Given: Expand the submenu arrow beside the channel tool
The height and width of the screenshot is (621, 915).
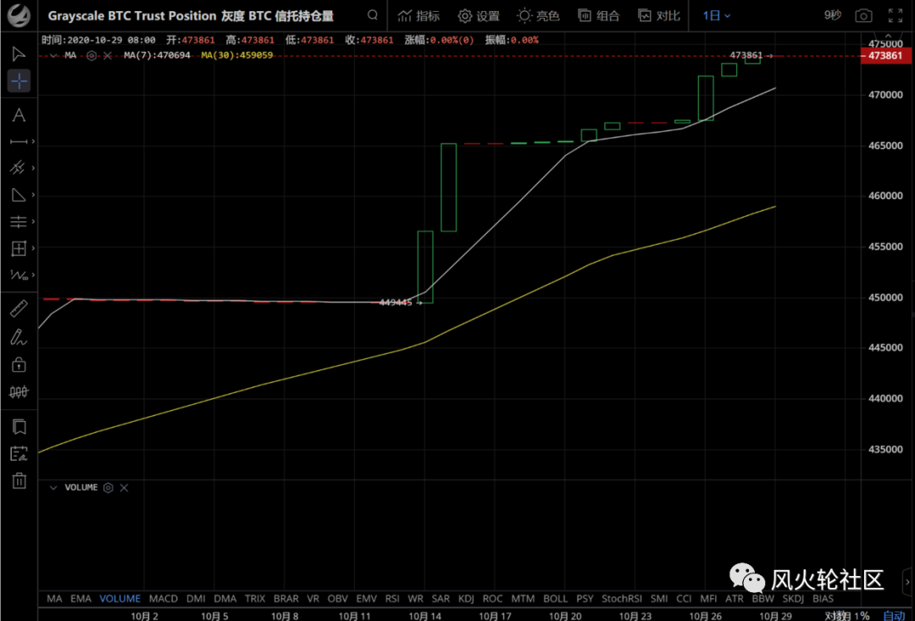Looking at the screenshot, I should 33,168.
